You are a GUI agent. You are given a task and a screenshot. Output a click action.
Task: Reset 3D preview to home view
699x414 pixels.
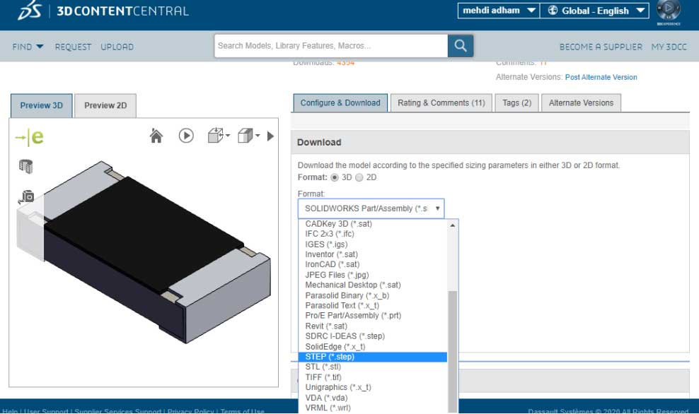point(156,136)
